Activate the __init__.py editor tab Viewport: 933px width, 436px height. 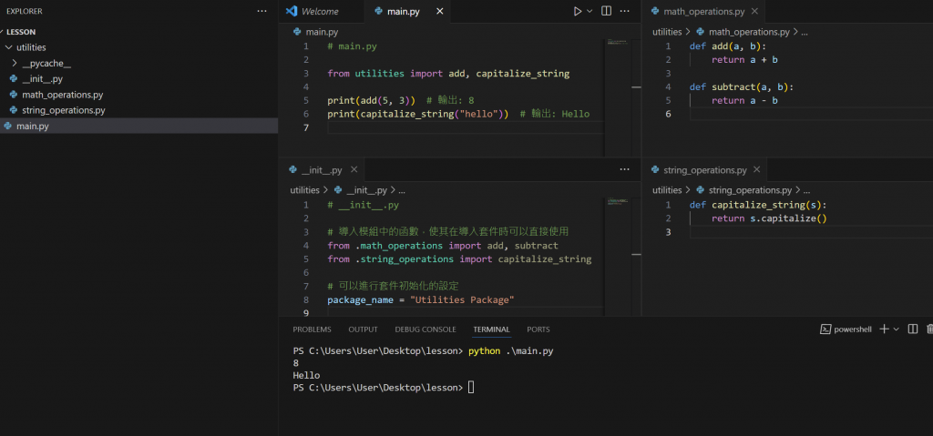(322, 169)
